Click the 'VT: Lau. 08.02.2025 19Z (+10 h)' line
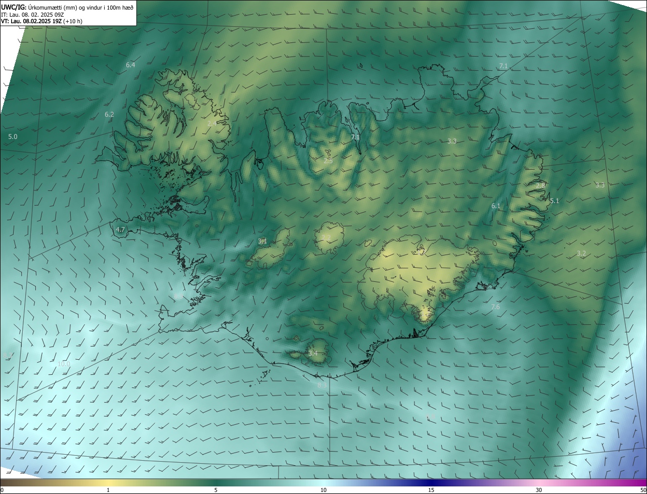 (x=42, y=21)
